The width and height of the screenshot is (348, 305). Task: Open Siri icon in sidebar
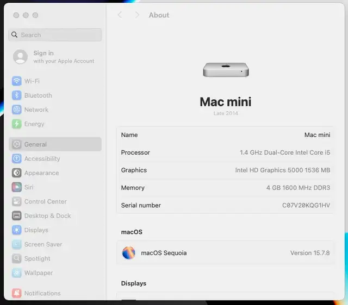point(17,187)
